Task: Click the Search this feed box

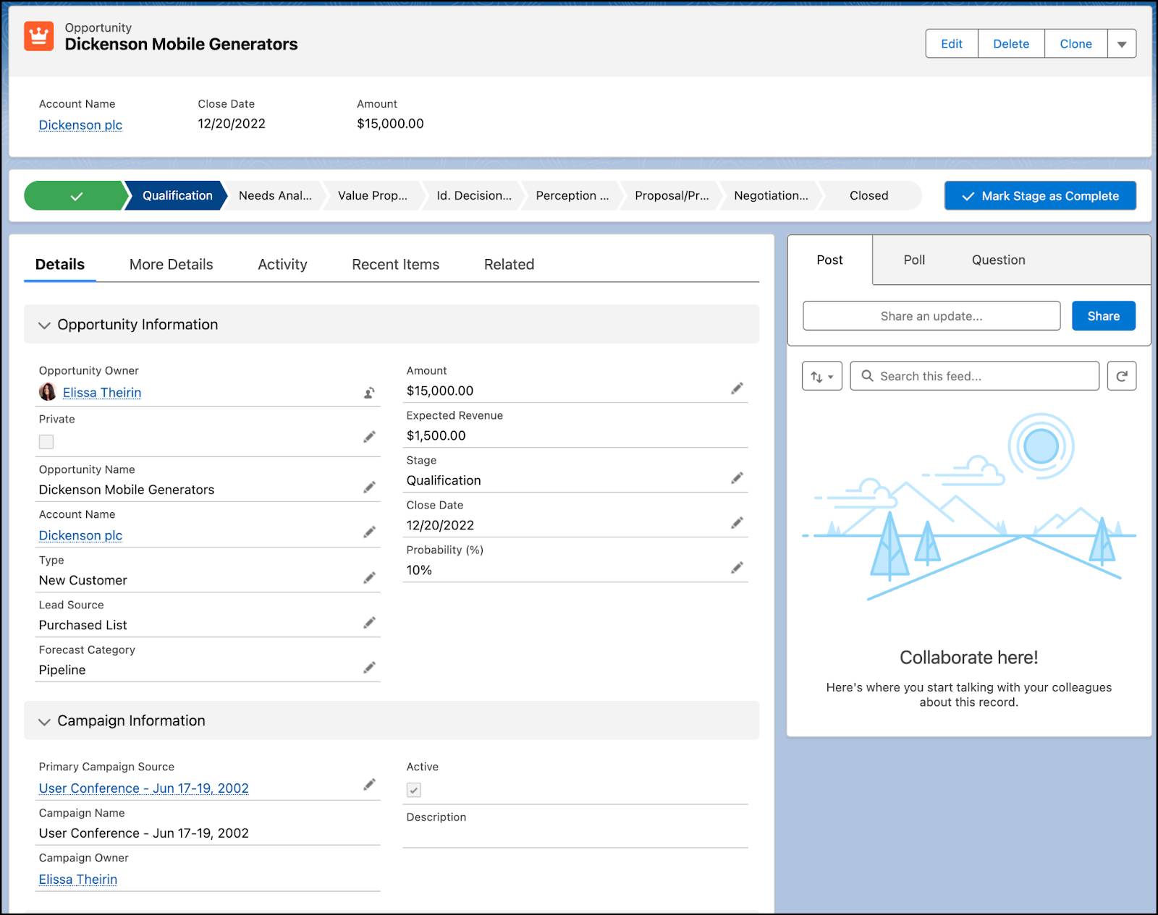Action: pos(974,376)
